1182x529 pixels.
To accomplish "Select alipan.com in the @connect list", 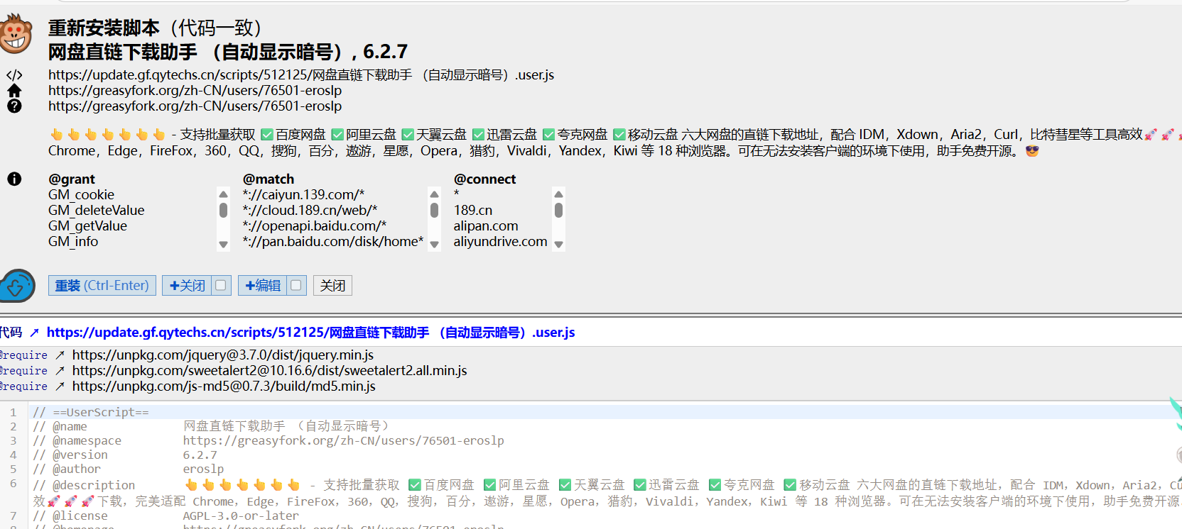I will coord(486,225).
